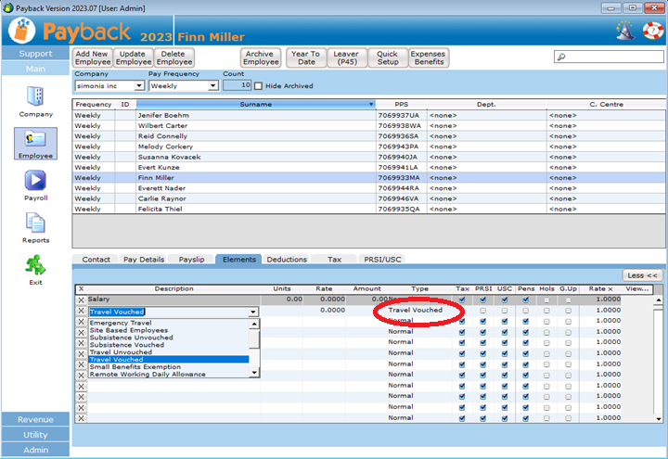Open the Payroll module icon
Image resolution: width=668 pixels, height=459 pixels.
(35, 181)
